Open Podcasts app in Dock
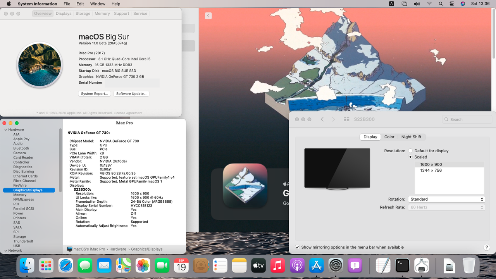Screen dimensions: 496x279 click(297, 265)
